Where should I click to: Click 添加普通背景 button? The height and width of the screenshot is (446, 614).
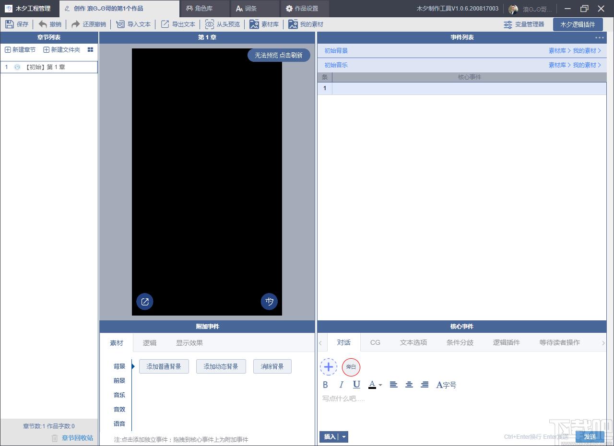164,366
